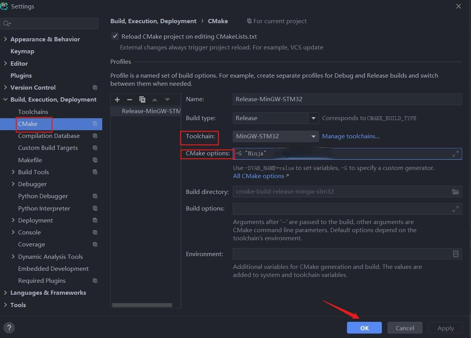Click project-level icon beside Console

95,233
